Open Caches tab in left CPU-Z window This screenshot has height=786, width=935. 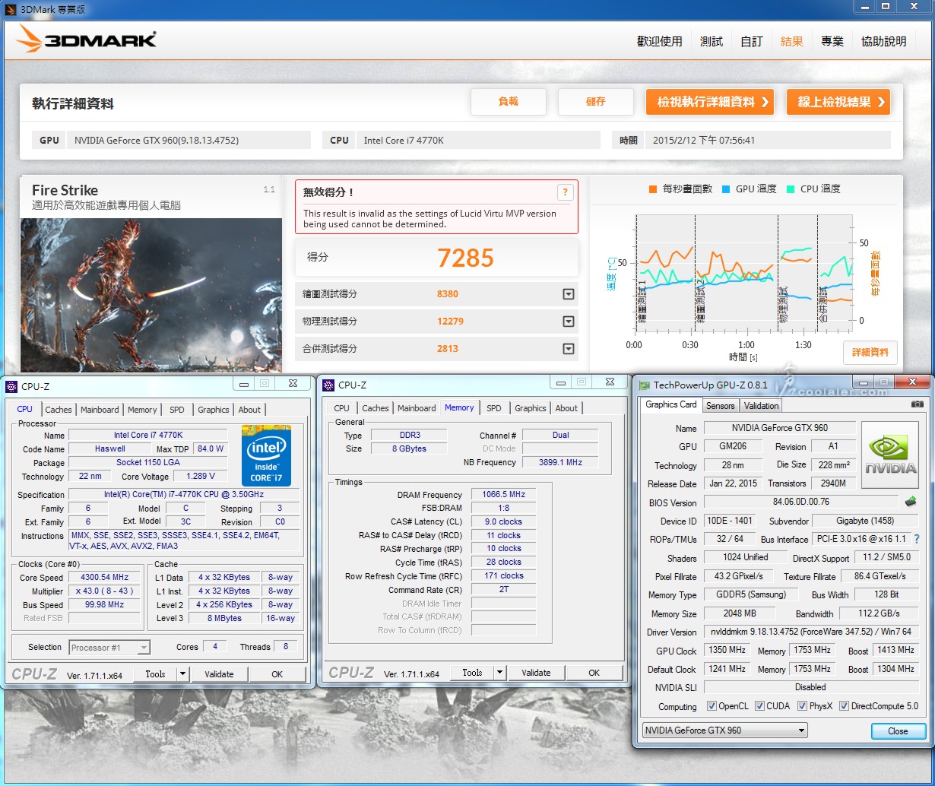59,410
